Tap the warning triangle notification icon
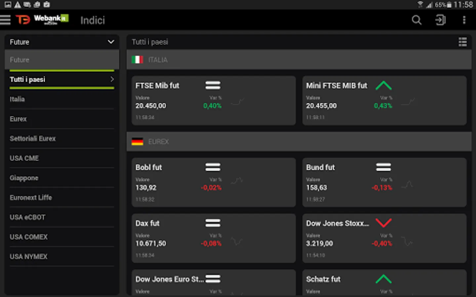 (17, 5)
